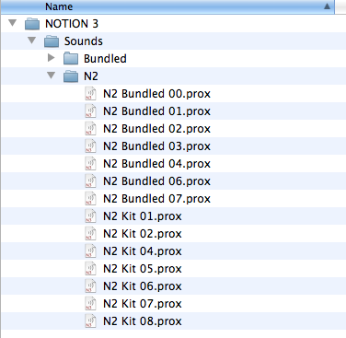Click the N2 Kit 05.prox file icon
This screenshot has height=338, width=346.
tap(90, 268)
